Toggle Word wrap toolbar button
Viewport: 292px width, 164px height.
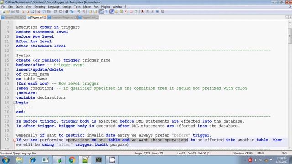102,11
